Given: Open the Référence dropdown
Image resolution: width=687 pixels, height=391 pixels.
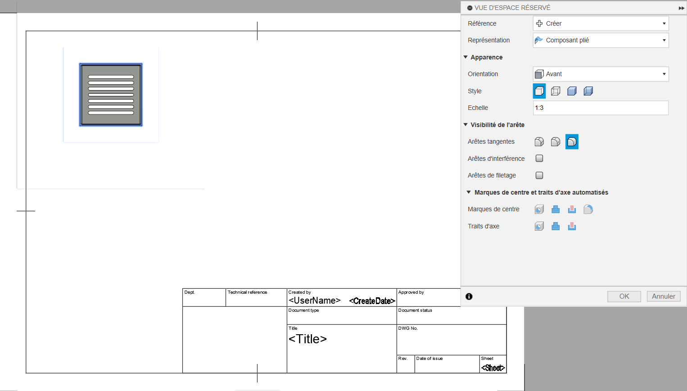Looking at the screenshot, I should tap(601, 23).
